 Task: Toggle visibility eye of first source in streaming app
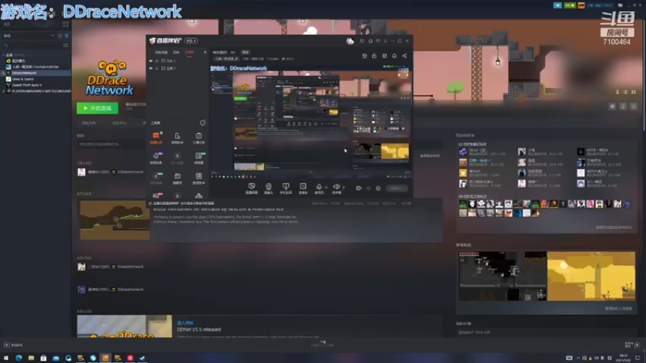[x=151, y=60]
